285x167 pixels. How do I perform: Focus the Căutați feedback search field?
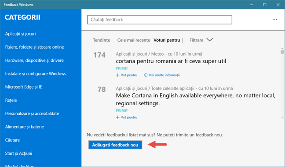(160, 20)
